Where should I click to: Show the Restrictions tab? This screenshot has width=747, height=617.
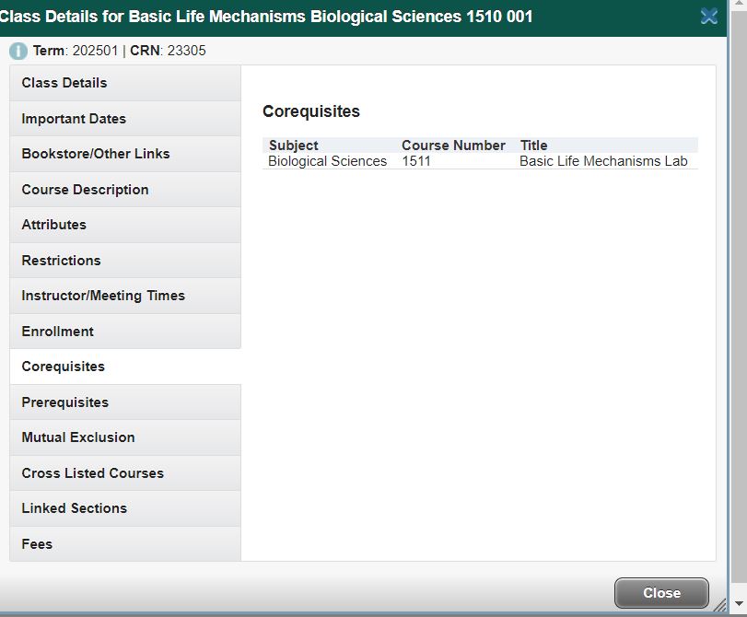pos(125,261)
